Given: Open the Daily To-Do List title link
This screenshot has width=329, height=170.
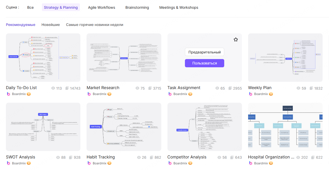Looking at the screenshot, I should (x=21, y=88).
